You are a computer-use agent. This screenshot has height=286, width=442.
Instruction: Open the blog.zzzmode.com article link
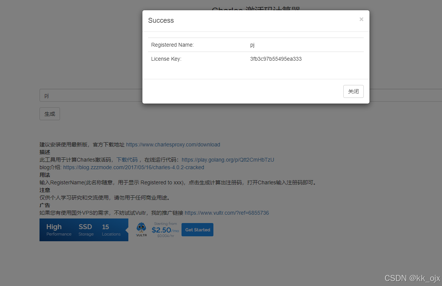[x=134, y=168]
